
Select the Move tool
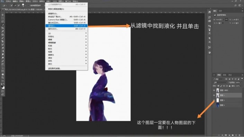[3, 15]
